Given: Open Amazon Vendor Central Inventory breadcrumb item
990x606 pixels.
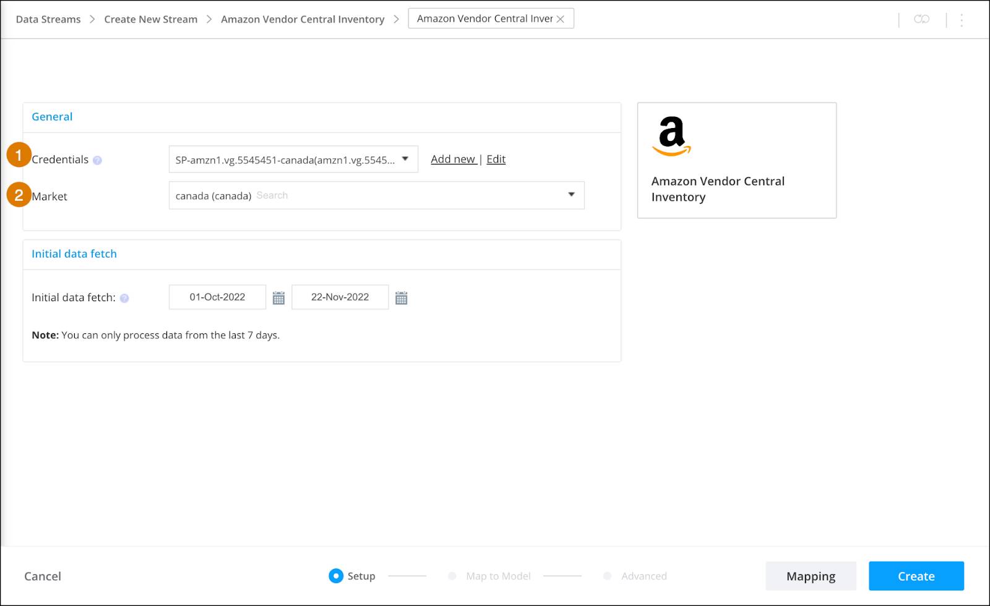Looking at the screenshot, I should pos(303,19).
